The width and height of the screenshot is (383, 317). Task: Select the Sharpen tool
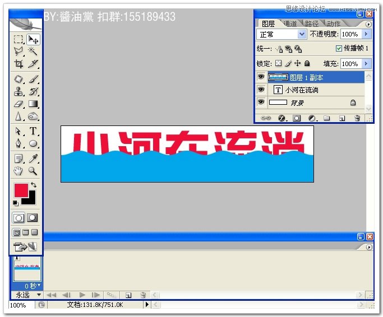(19, 116)
